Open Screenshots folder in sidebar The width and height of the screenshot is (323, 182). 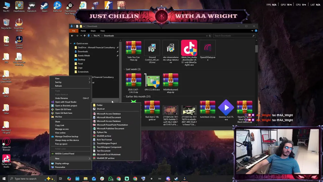click(83, 72)
